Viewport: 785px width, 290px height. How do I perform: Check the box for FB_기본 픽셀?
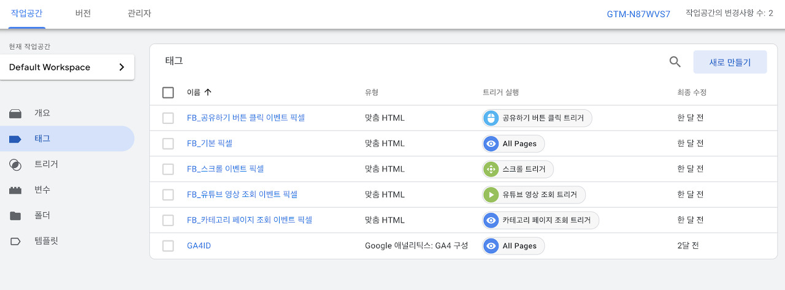[168, 143]
